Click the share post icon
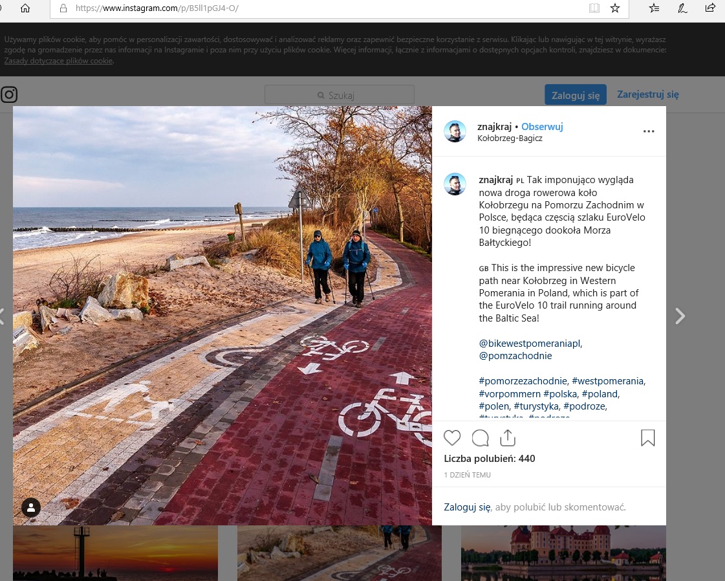 508,438
